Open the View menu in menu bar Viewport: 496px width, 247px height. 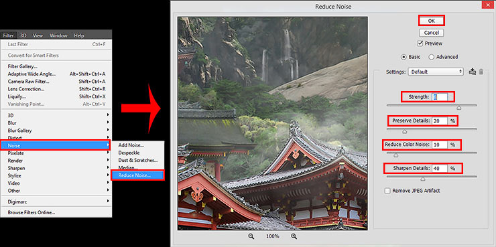tap(38, 35)
